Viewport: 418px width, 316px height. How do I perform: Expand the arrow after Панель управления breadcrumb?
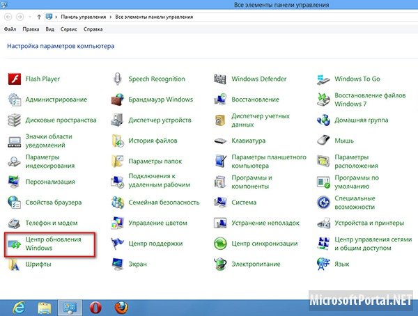pyautogui.click(x=111, y=17)
